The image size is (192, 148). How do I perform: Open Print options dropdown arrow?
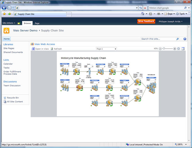162,14
